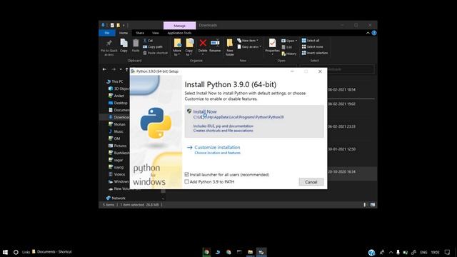The width and height of the screenshot is (457, 257).
Task: Click the red Delete icon in ribbon
Action: pos(203,43)
